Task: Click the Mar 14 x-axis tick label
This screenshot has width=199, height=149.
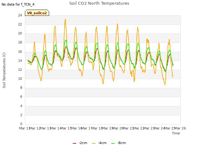Action: (x=56, y=128)
